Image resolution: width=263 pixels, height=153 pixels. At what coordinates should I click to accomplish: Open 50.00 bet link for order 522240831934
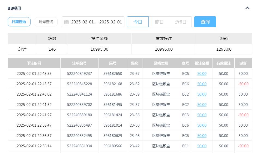point(202,146)
